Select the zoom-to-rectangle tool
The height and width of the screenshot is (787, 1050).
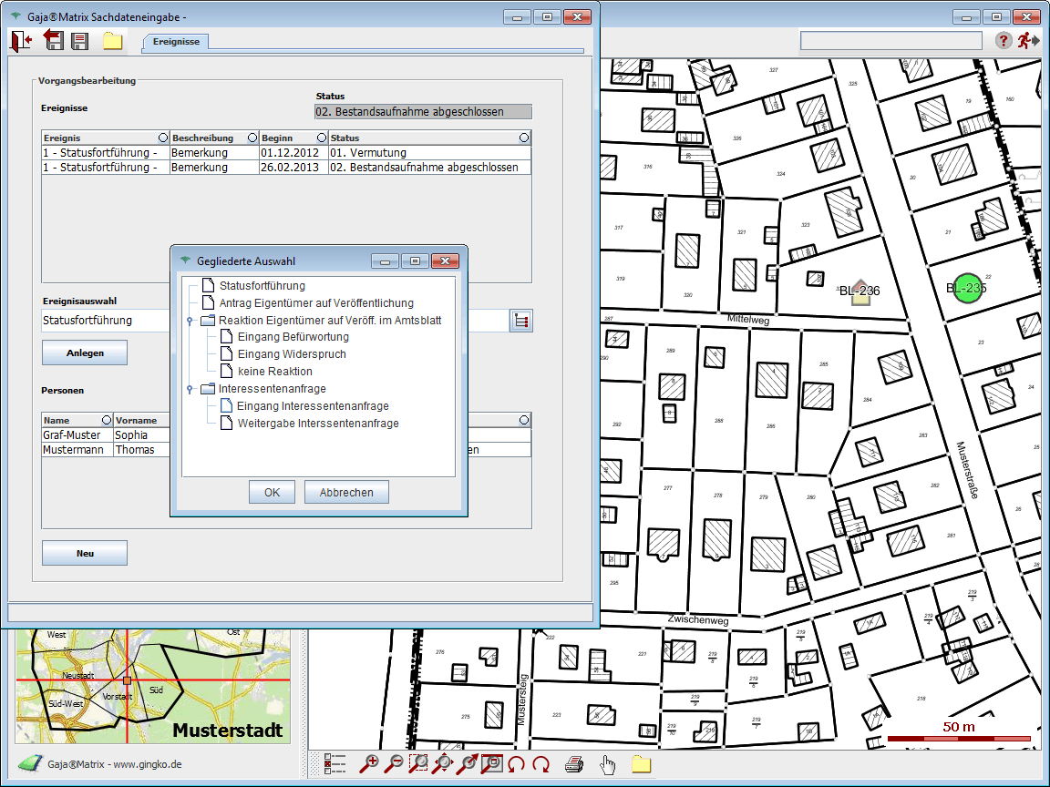(419, 764)
